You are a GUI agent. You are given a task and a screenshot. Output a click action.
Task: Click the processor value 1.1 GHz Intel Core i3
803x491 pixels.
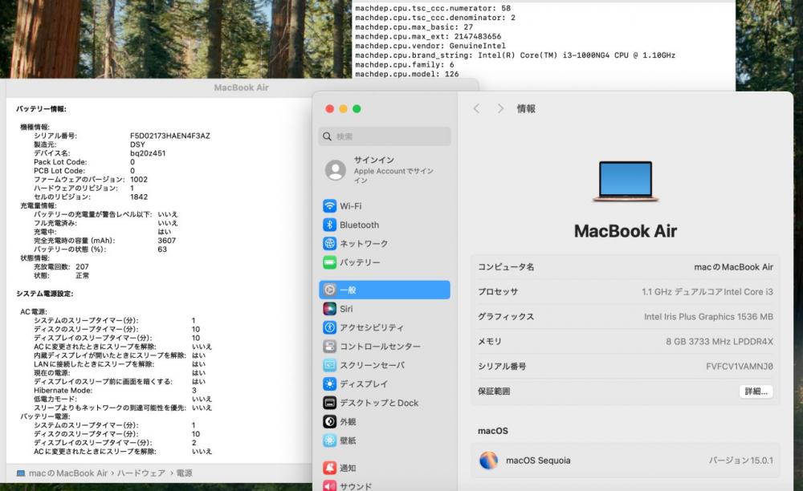(707, 291)
